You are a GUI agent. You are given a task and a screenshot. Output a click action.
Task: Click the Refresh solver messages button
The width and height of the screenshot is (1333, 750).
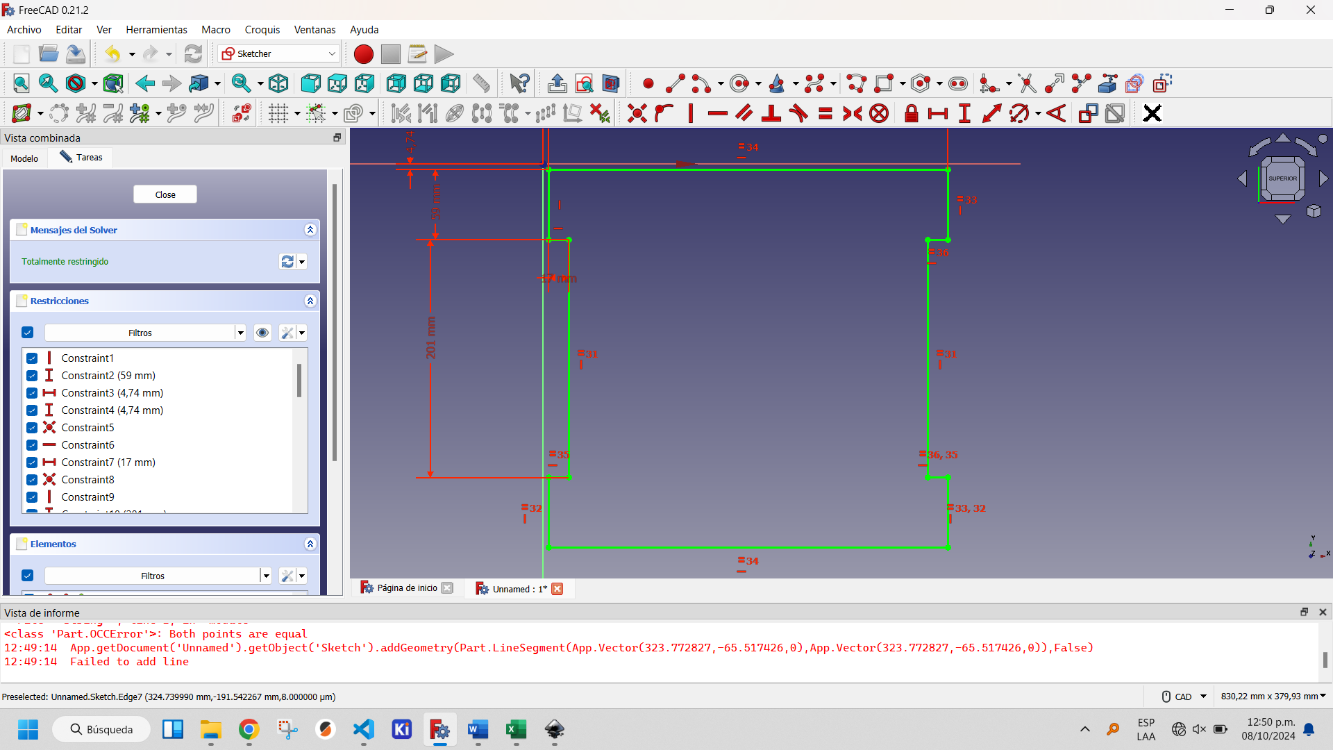[x=287, y=261]
